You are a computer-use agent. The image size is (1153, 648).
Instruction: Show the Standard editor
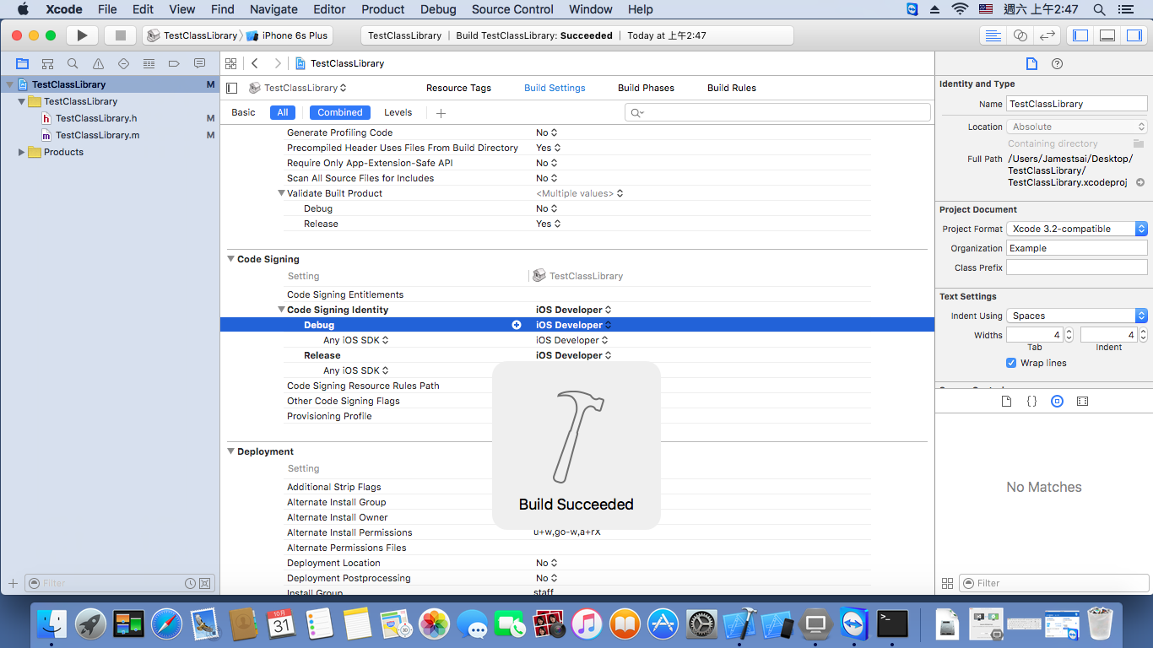pos(993,35)
